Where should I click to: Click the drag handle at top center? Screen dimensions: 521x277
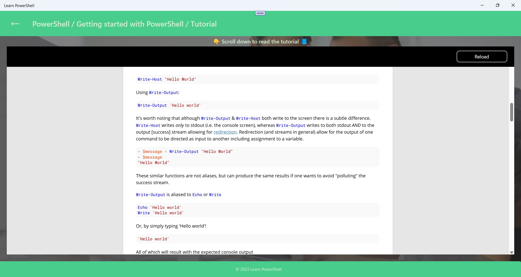(260, 13)
